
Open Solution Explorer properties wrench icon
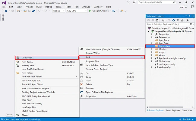(x=188, y=20)
